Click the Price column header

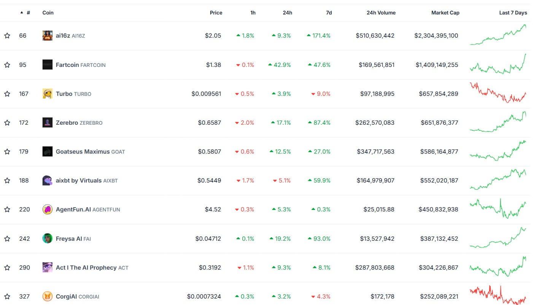click(216, 13)
